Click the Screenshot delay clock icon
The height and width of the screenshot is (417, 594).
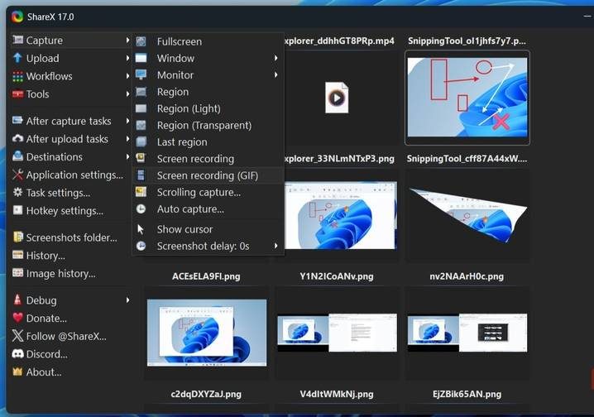click(141, 246)
